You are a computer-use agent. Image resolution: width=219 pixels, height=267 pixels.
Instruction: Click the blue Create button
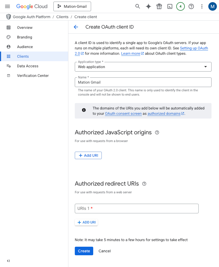(84, 251)
